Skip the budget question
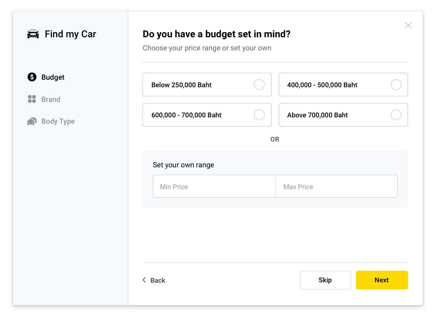Screen dimensions: 436x320 325,280
